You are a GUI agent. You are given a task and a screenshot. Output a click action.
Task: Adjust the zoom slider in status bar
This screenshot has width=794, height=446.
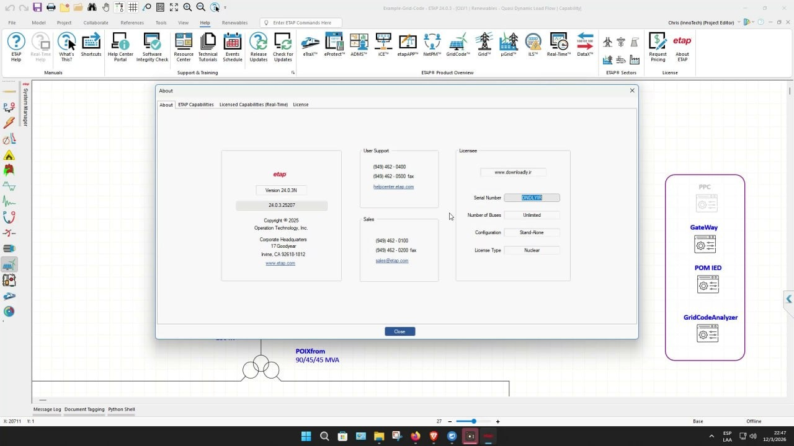(x=474, y=421)
